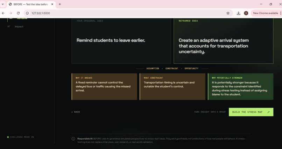Screen dimensions: 282x149
Task: Click the Opportunity label in the divider
Action: pyautogui.click(x=191, y=69)
